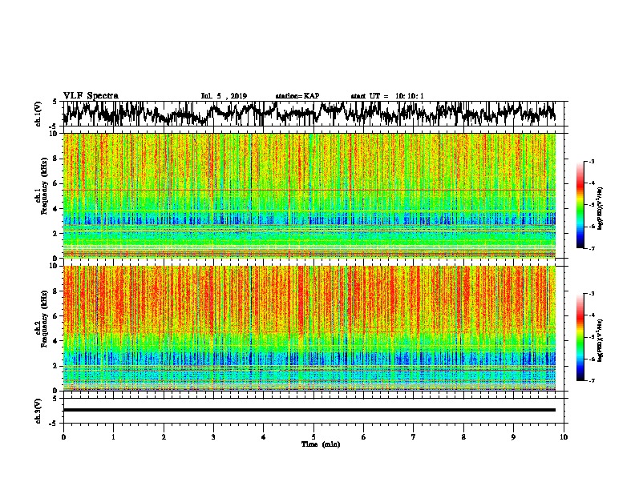Image resolution: width=635 pixels, height=490 pixels.
Task: Click time axis tick label "3"
Action: pyautogui.click(x=213, y=437)
